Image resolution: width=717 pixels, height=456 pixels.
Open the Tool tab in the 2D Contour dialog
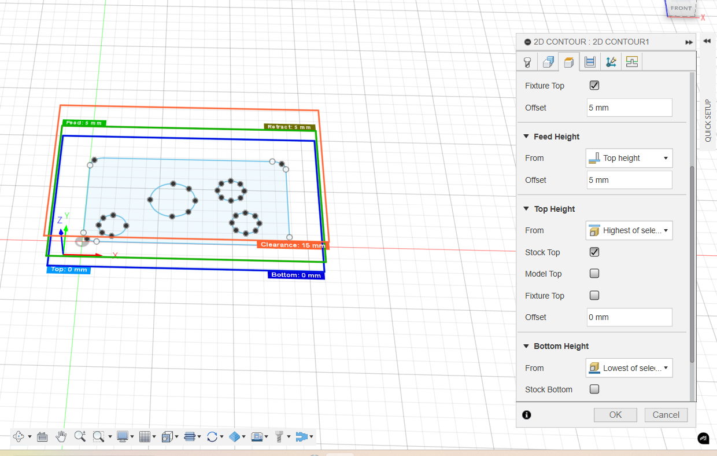(527, 62)
